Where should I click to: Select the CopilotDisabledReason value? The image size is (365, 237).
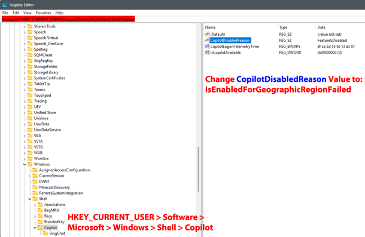tap(230, 41)
